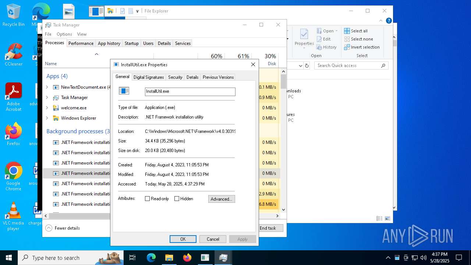Viewport: 471px width, 265px height.
Task: Open Google Chrome desktop shortcut
Action: (x=14, y=177)
